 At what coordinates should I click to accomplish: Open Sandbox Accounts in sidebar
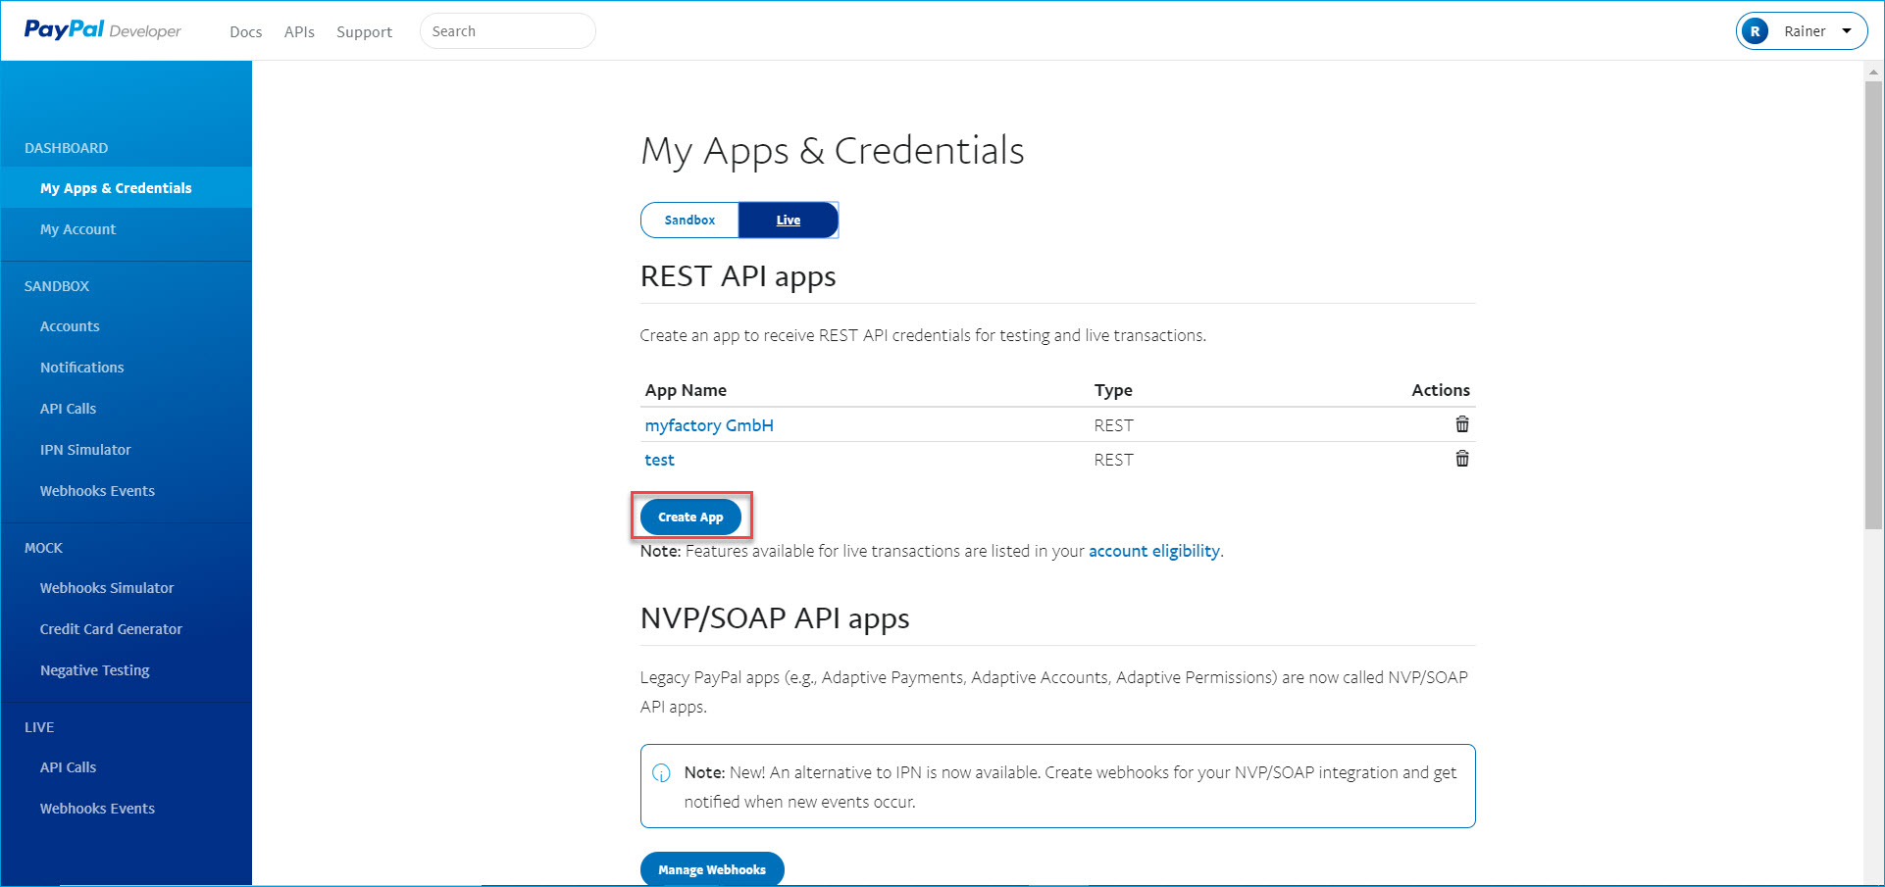70,326
